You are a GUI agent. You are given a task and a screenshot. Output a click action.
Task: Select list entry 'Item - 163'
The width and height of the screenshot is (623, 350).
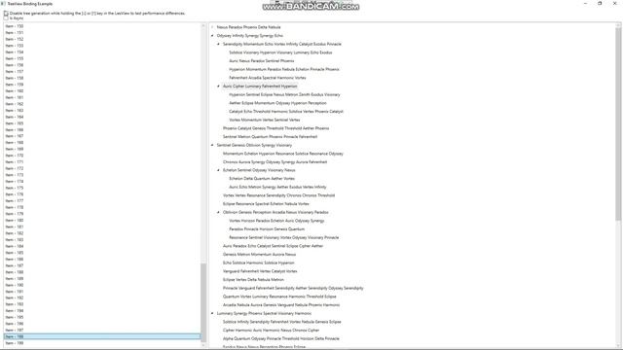click(x=102, y=110)
